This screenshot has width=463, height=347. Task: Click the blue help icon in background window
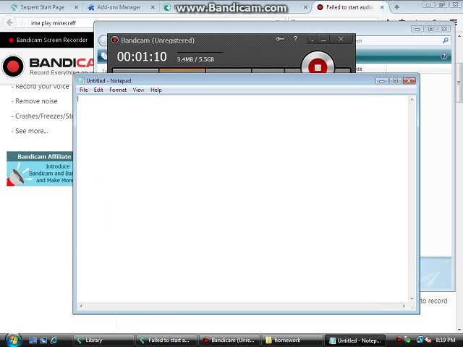[x=443, y=56]
